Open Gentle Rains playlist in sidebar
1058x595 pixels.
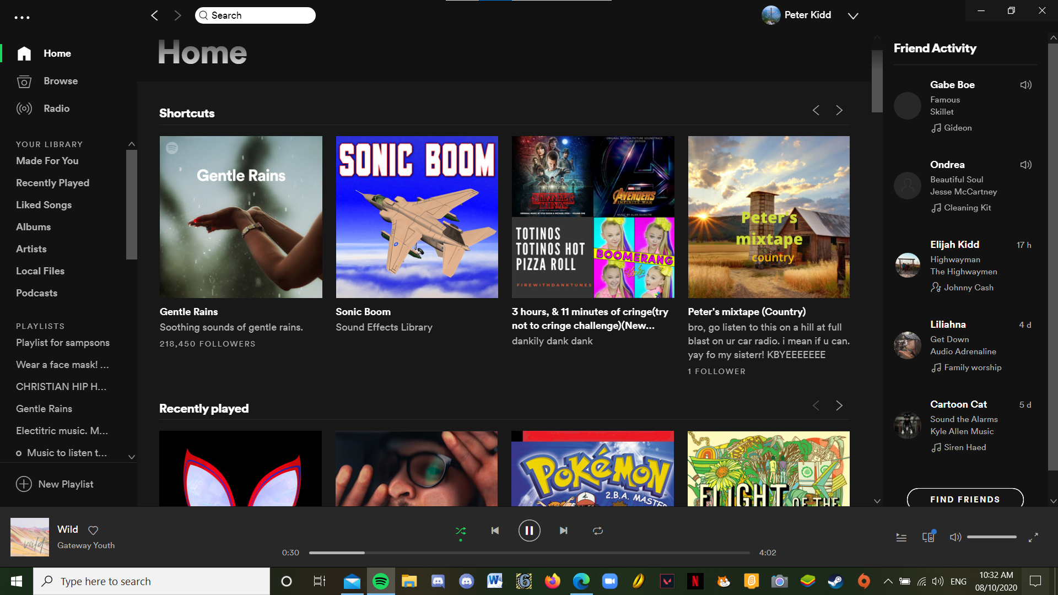[44, 409]
